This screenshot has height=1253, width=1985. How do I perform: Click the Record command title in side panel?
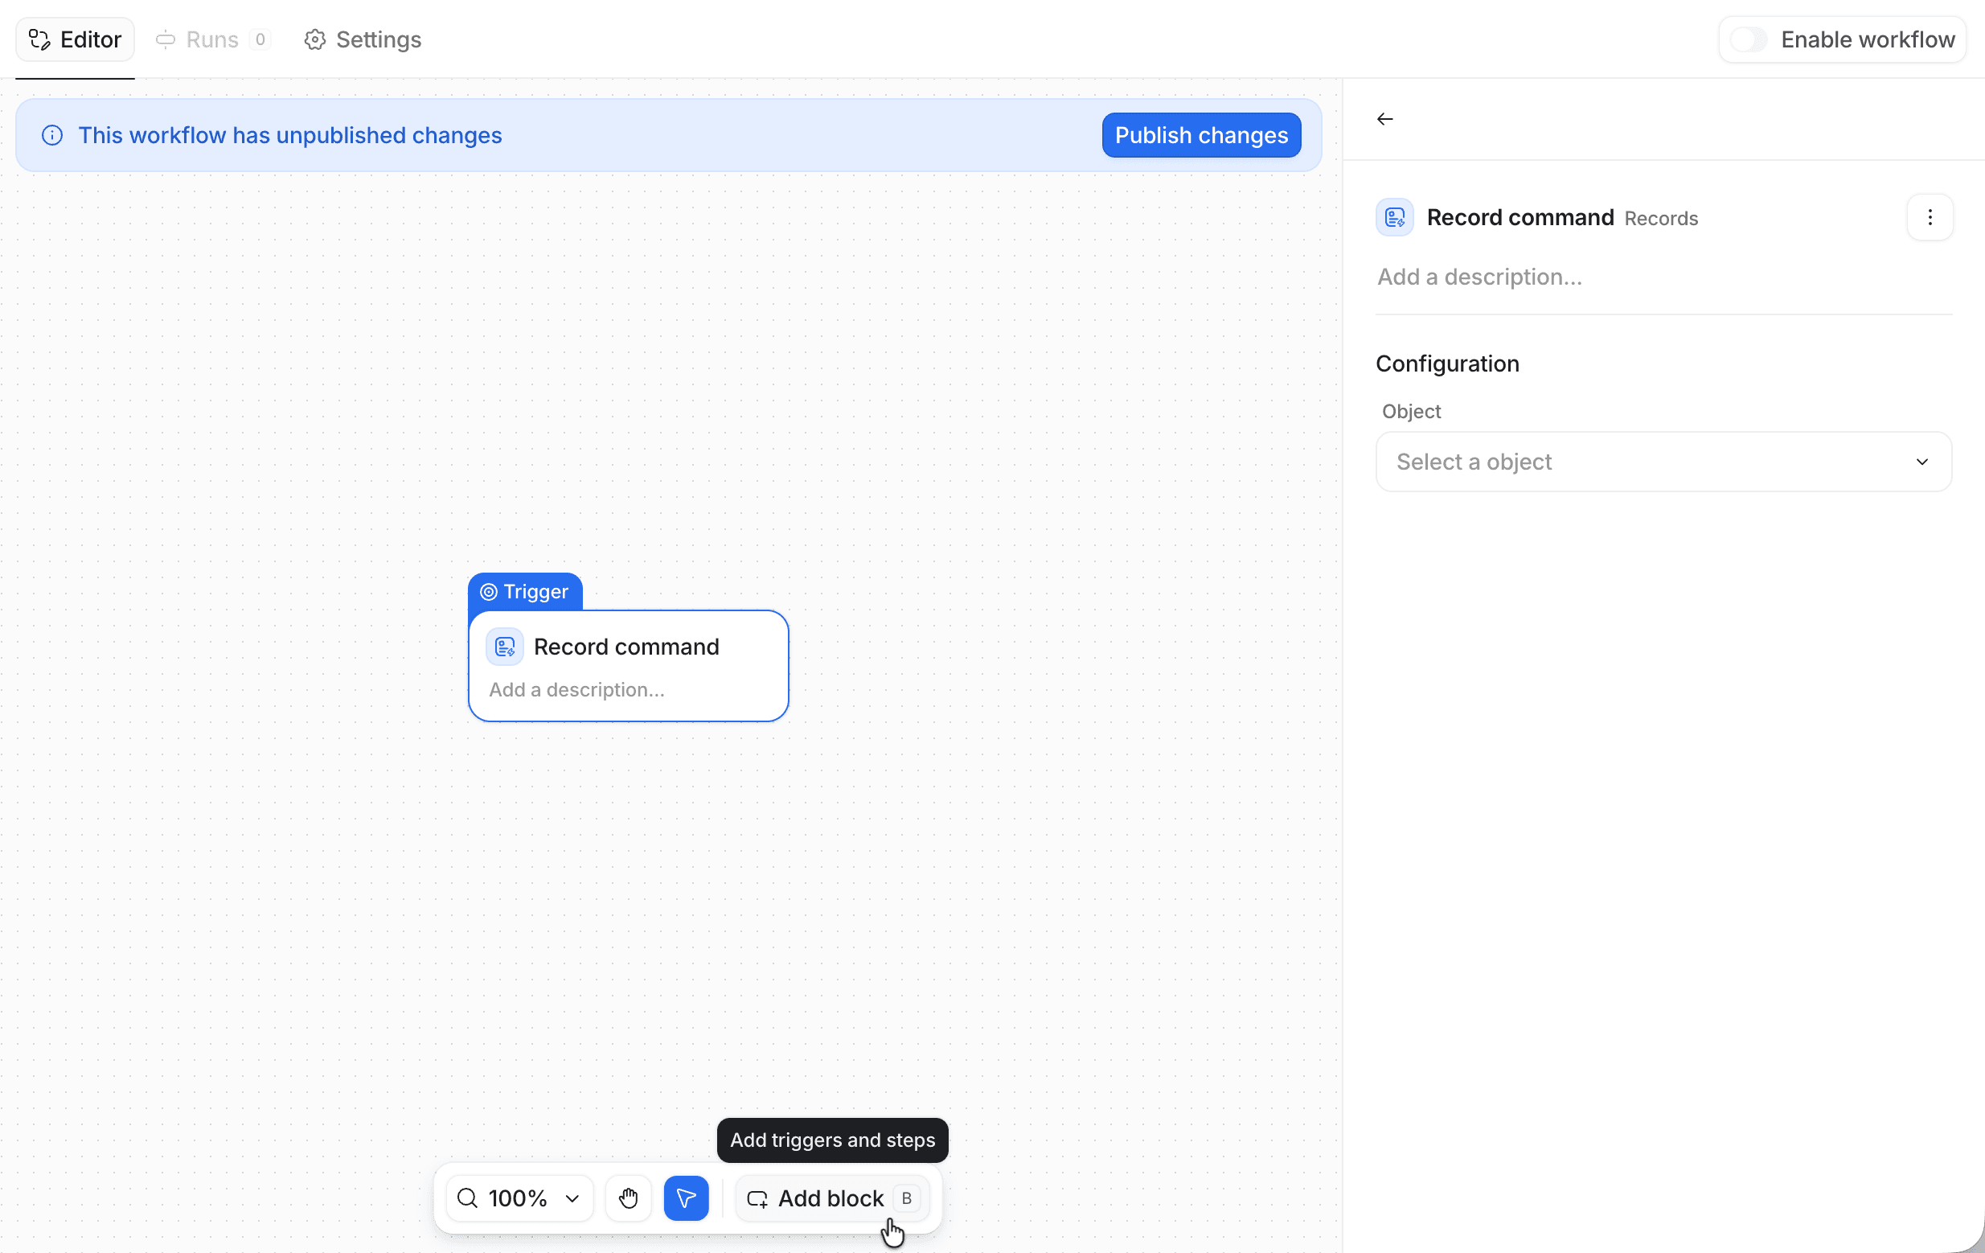[1520, 218]
